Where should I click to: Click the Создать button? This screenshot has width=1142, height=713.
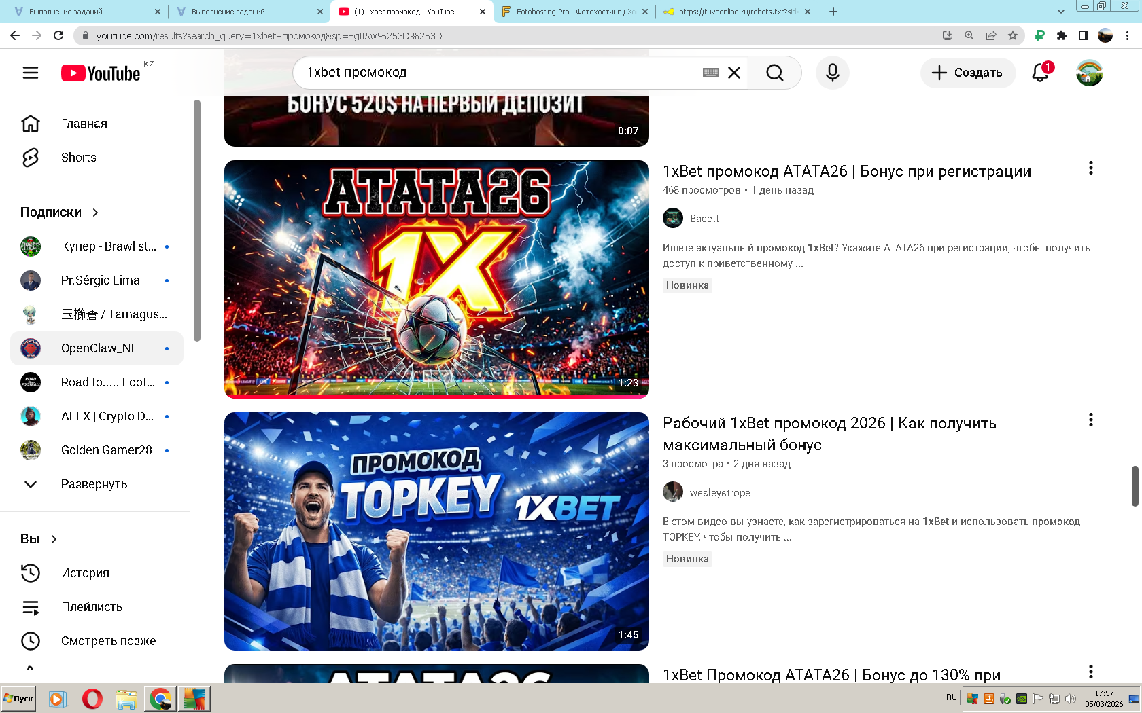tap(968, 73)
